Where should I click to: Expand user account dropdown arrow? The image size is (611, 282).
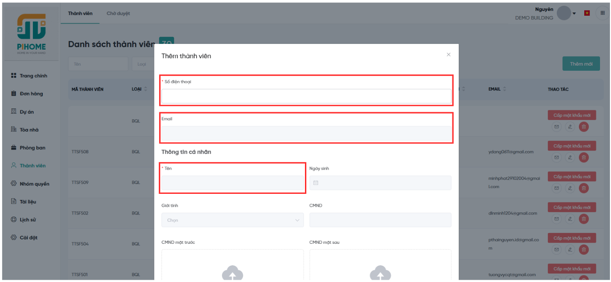coord(574,13)
